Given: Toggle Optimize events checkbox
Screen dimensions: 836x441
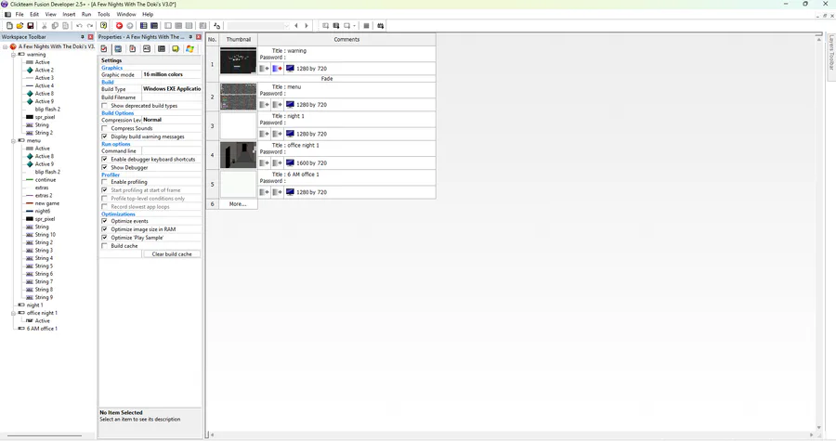Looking at the screenshot, I should [104, 221].
